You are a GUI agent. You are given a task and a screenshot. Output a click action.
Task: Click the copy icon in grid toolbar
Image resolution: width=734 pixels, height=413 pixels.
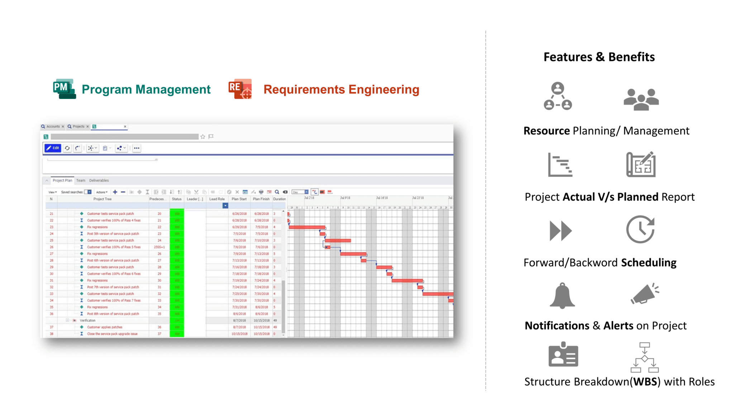click(x=188, y=192)
